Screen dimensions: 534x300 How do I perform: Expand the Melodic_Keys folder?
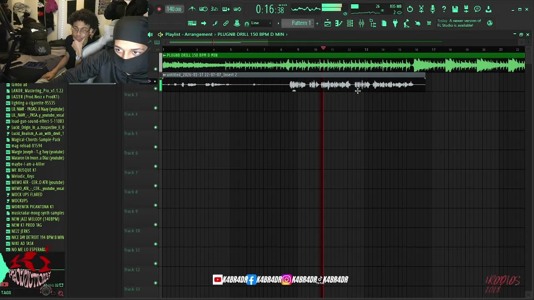coord(20,176)
